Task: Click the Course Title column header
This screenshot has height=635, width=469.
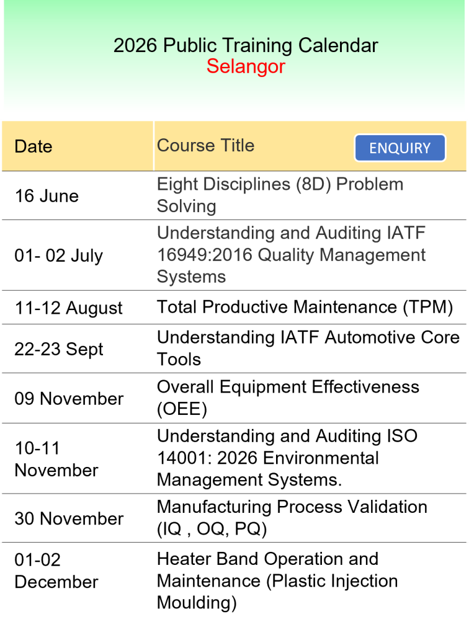Action: [205, 146]
